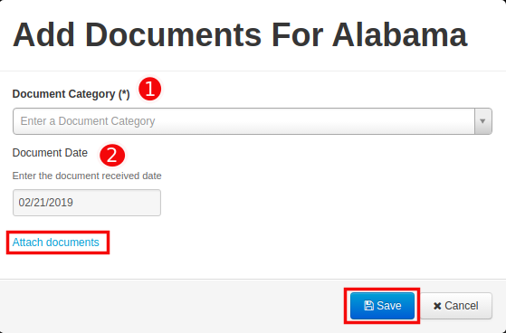Click the red number 2 annotation marker

point(112,156)
